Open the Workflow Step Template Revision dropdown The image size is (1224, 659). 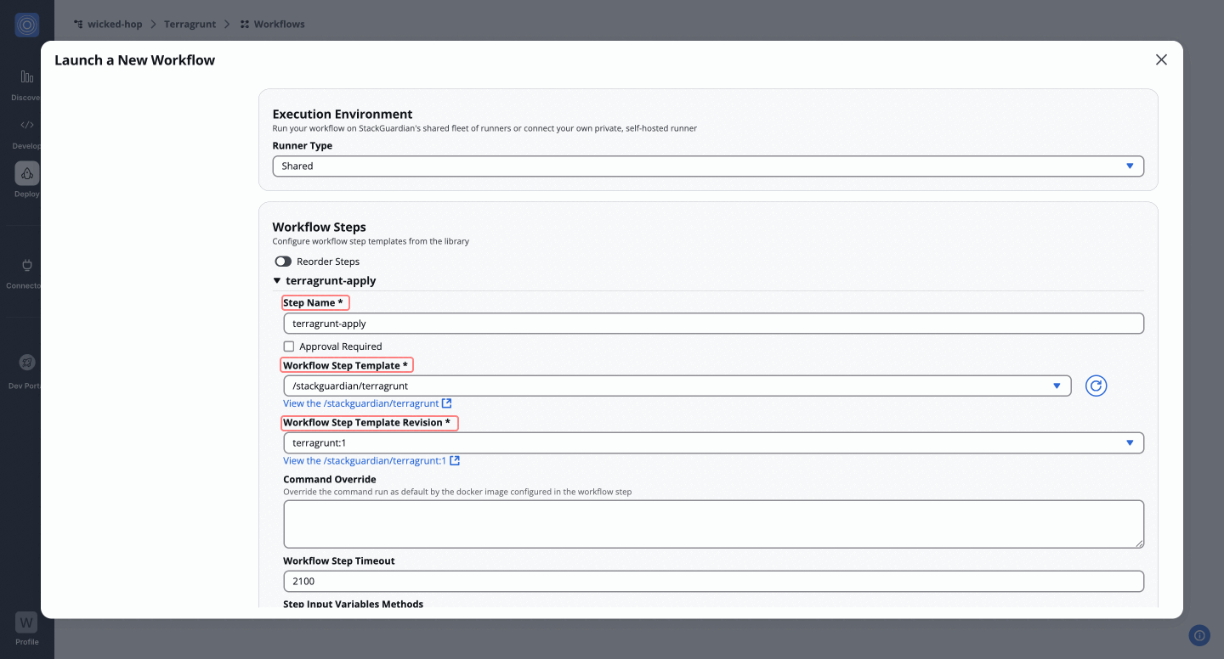pos(712,443)
